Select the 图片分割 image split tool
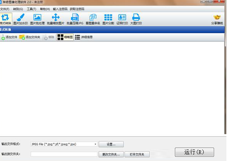 [x=108, y=18]
